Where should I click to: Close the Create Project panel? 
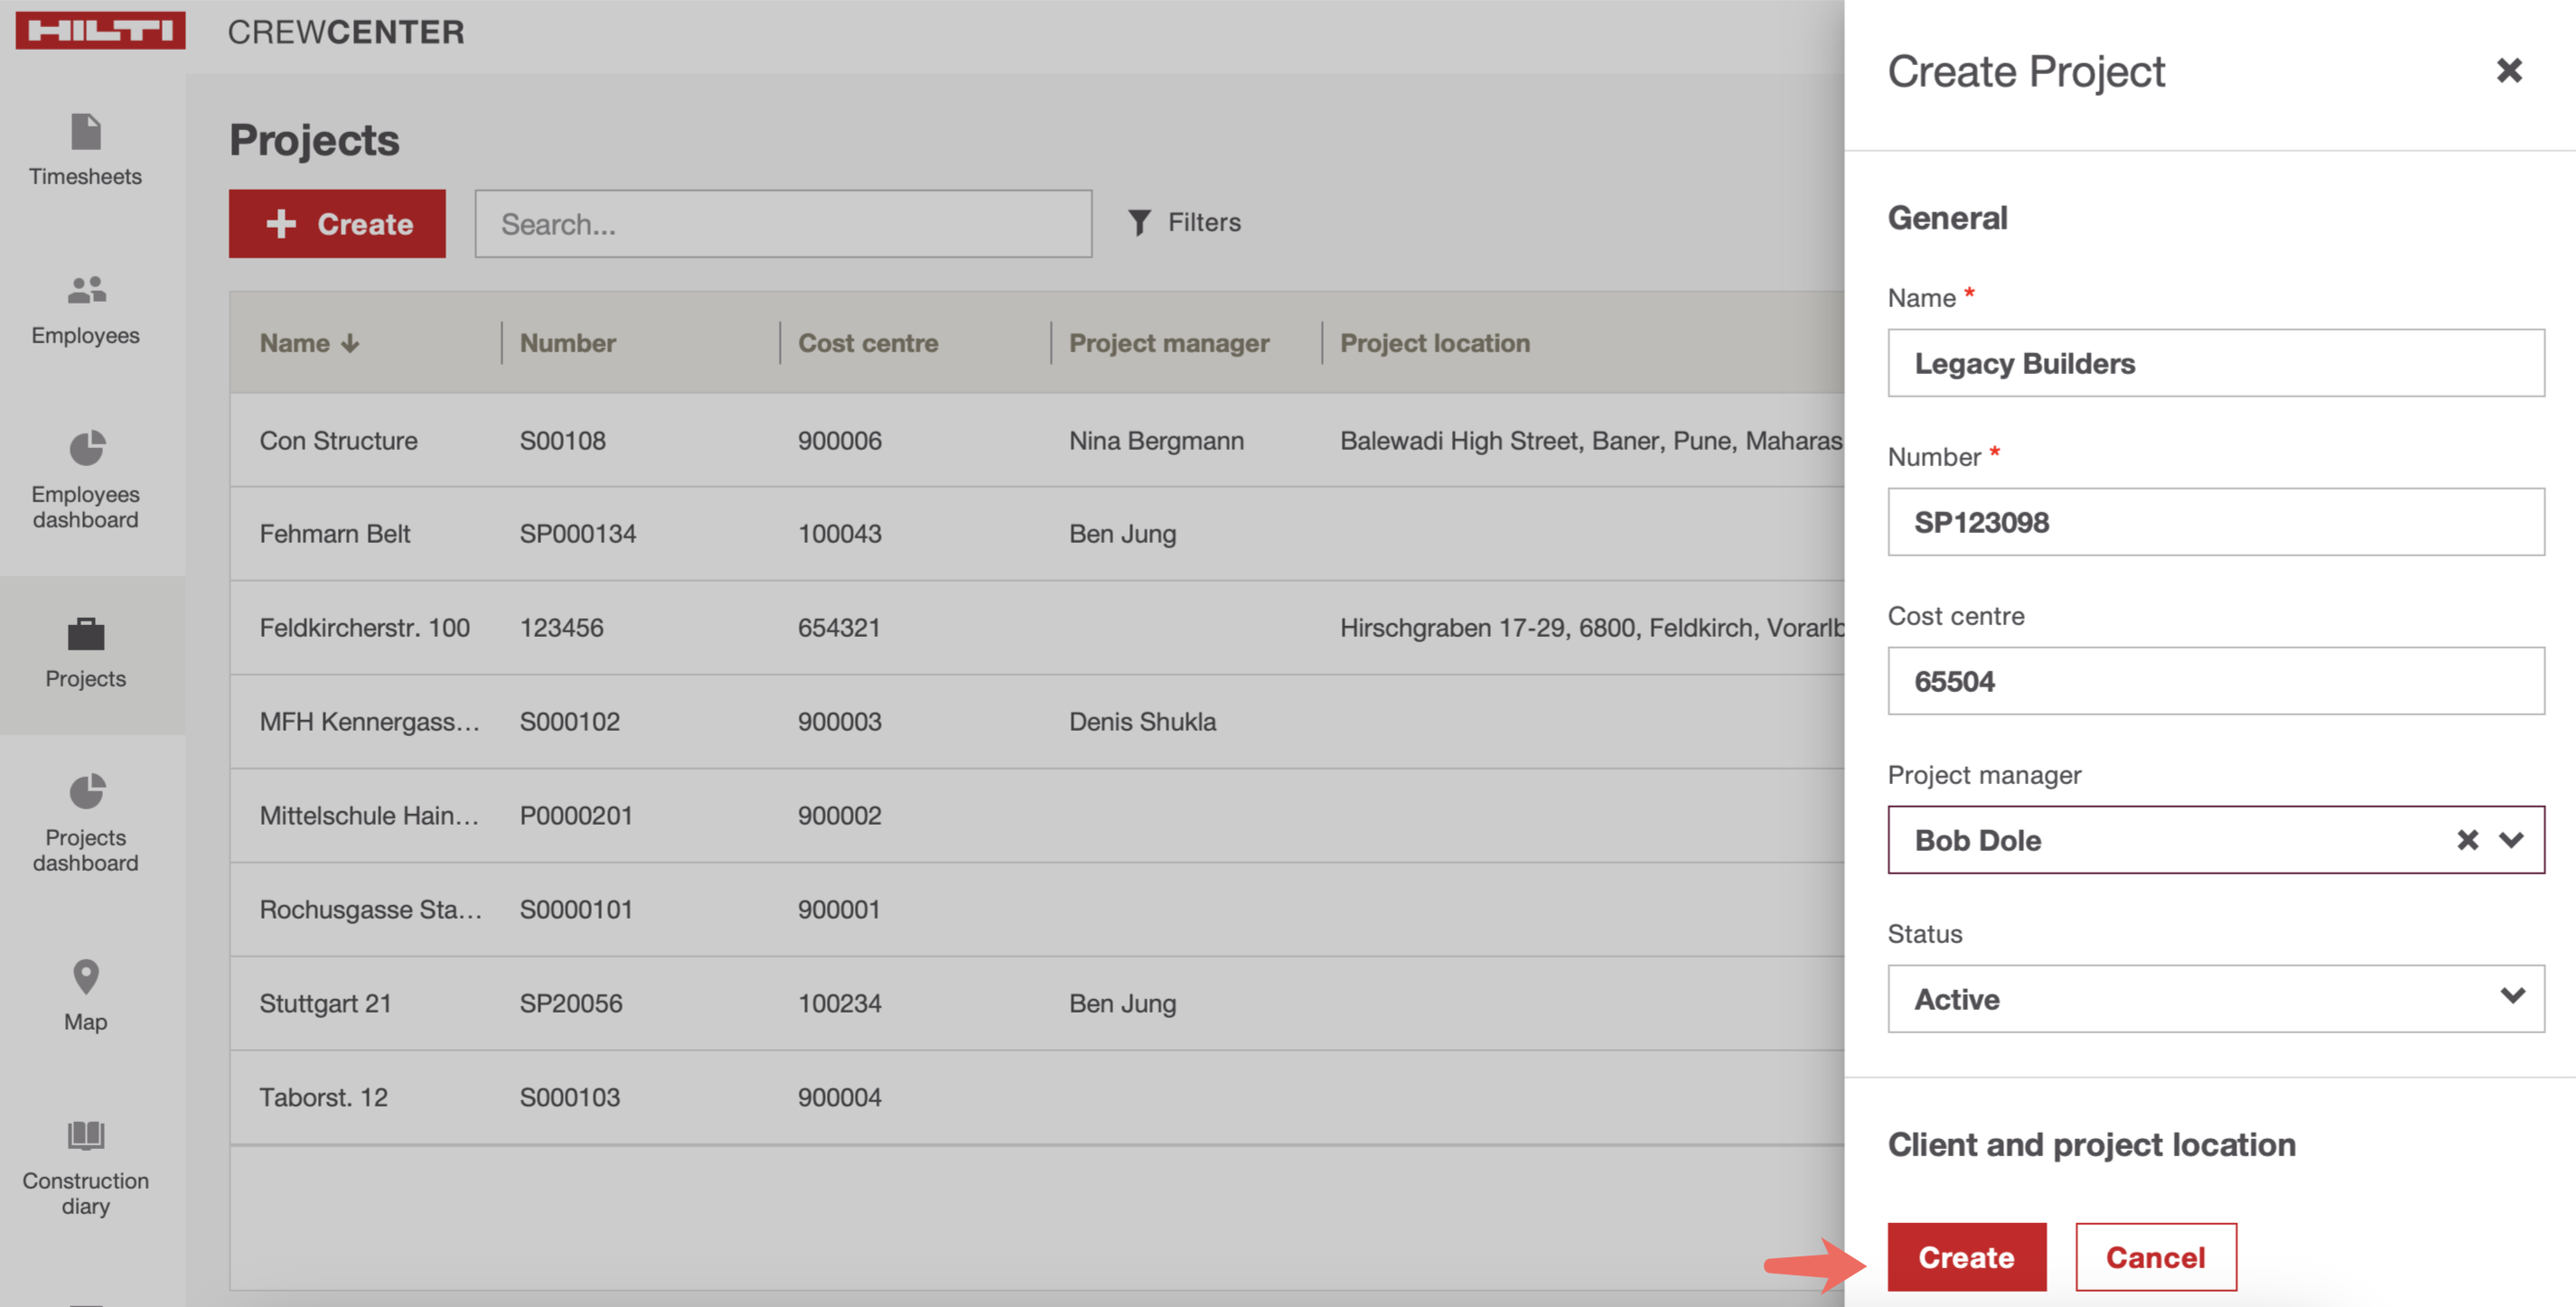coord(2508,70)
